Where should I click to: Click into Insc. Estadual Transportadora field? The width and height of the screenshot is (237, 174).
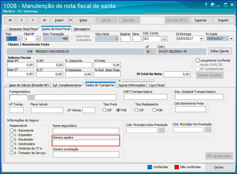[x=199, y=97]
